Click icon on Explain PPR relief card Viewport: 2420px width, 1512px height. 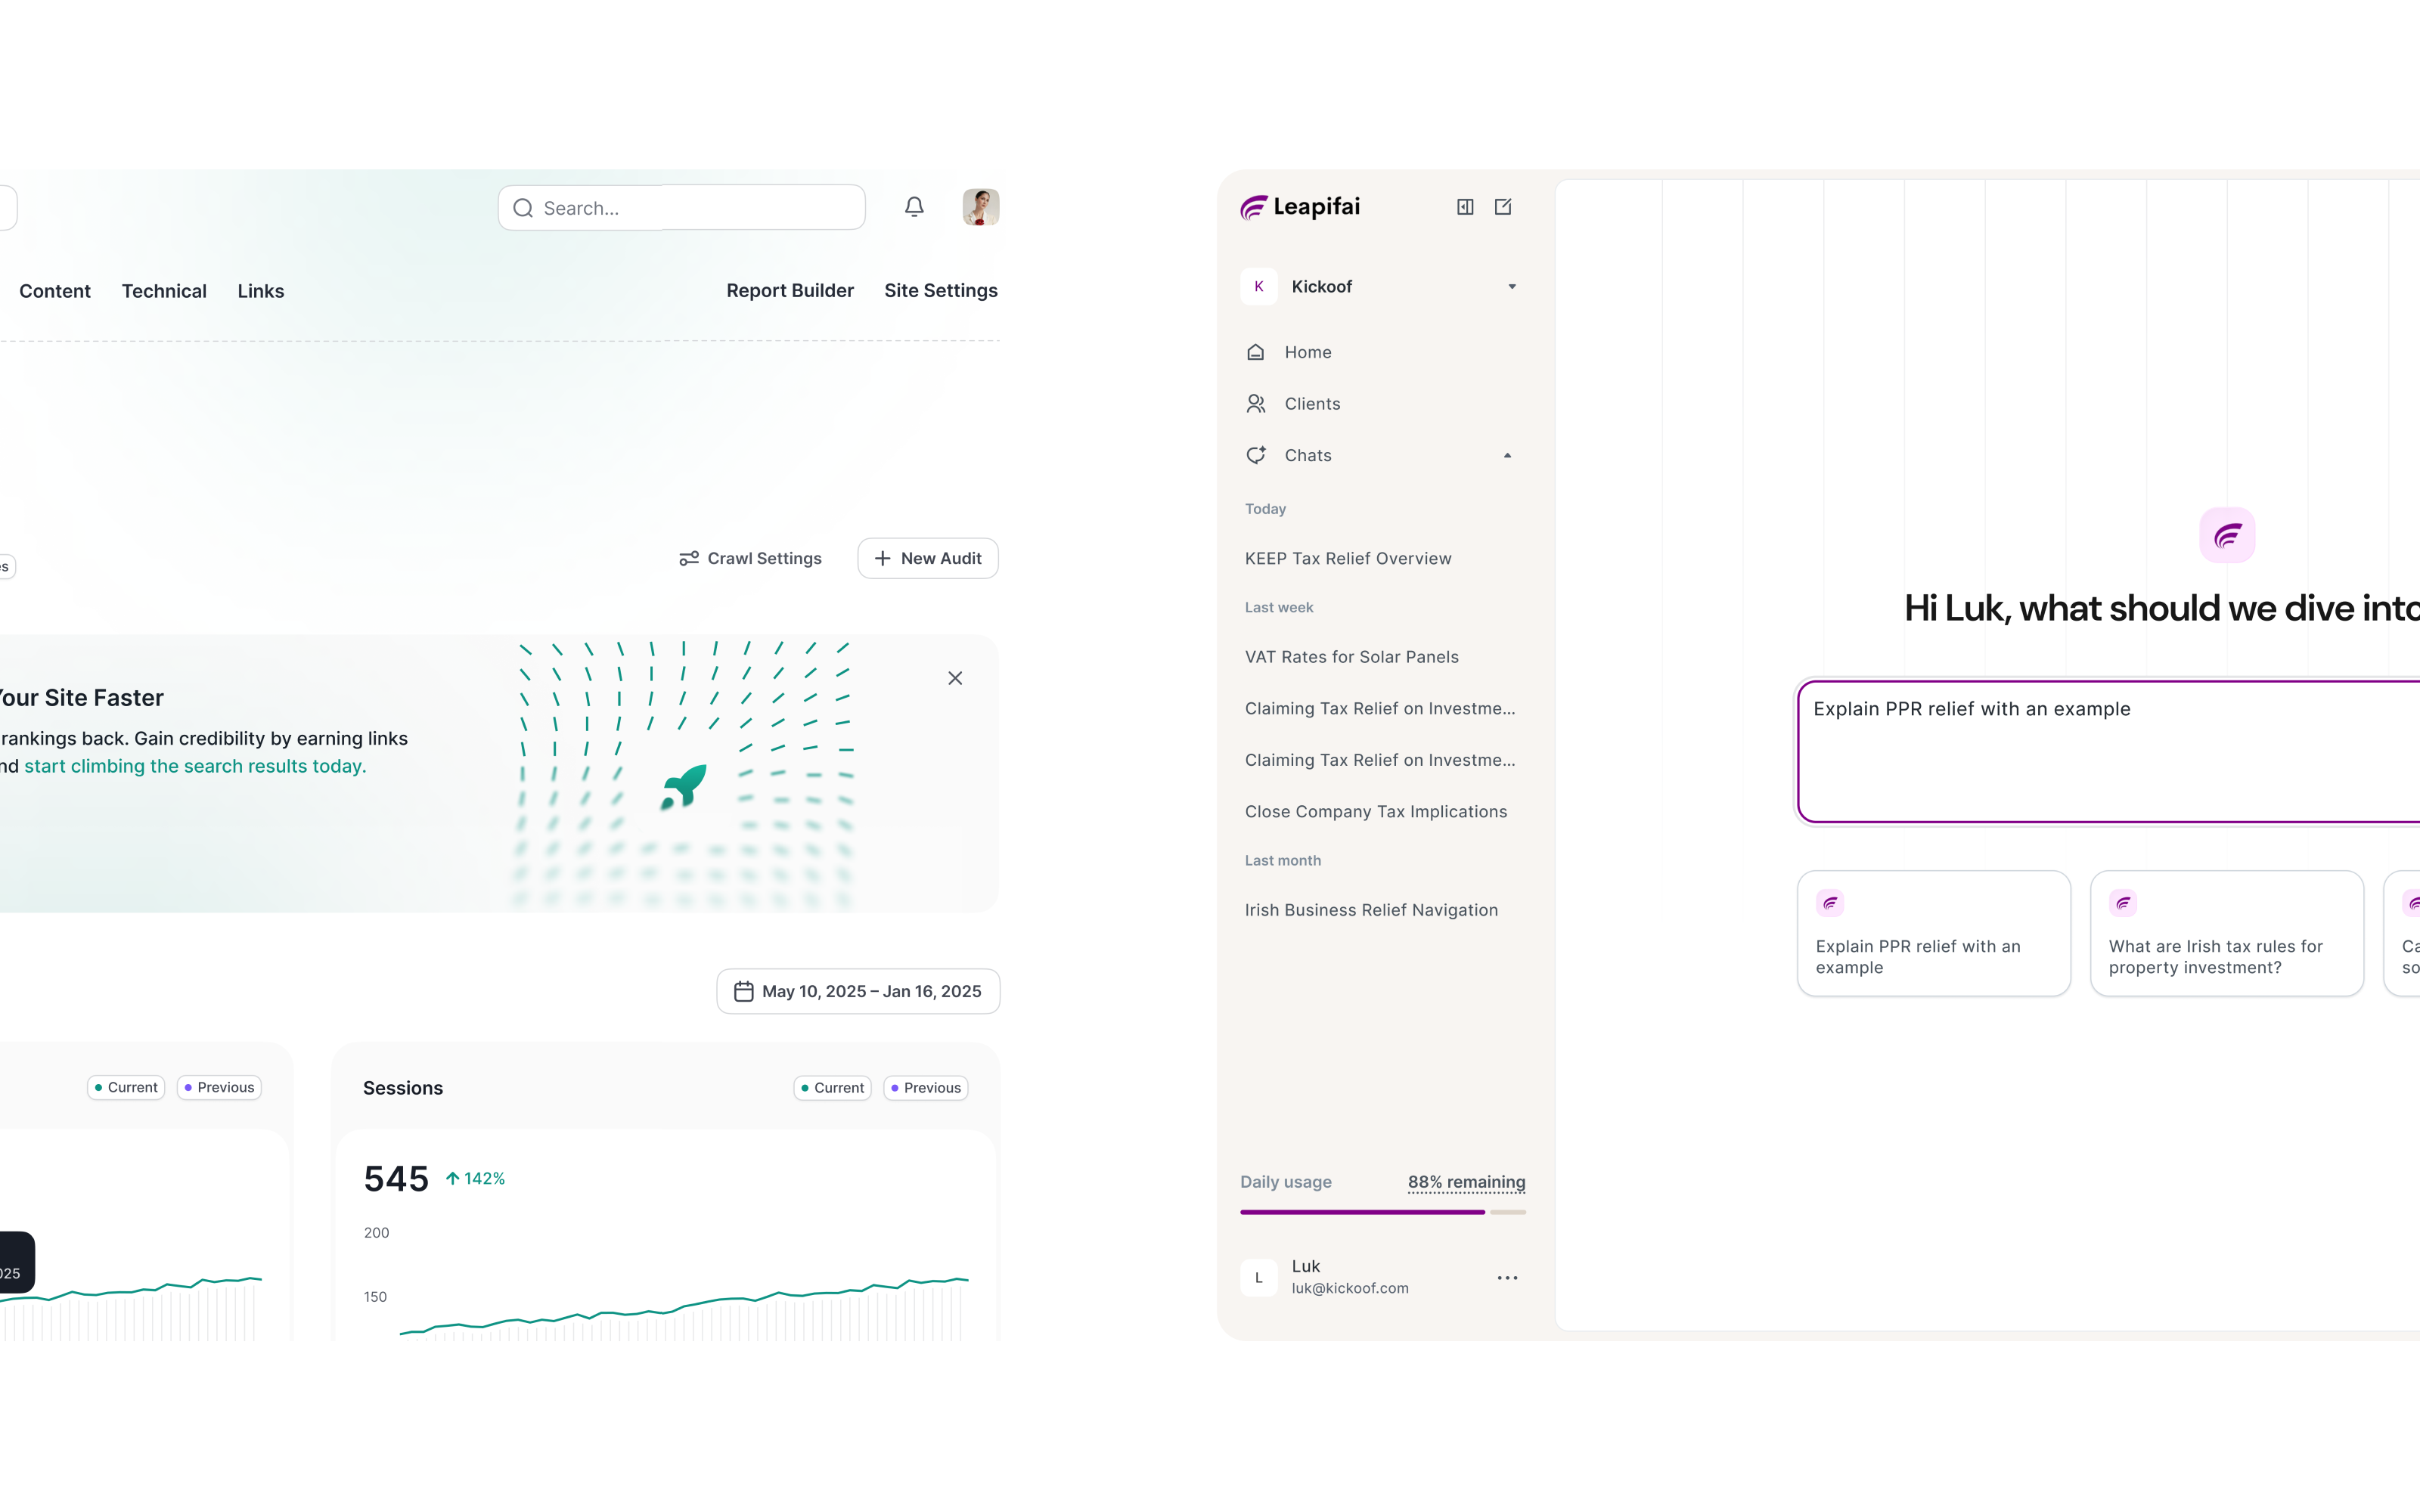[1830, 903]
